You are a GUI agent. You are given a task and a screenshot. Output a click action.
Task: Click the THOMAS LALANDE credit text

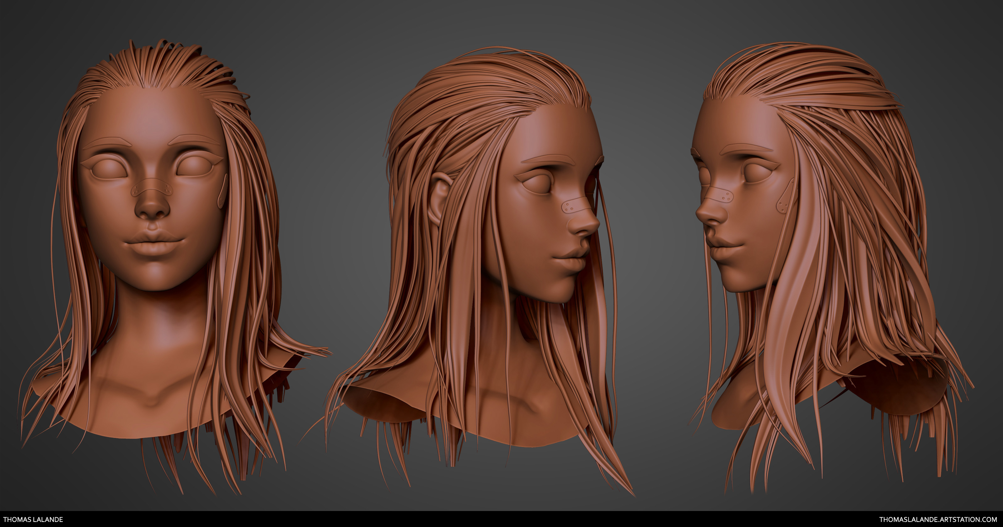tap(33, 519)
